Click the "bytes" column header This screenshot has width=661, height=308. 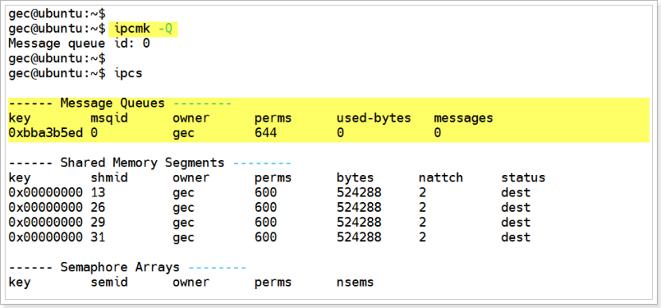[x=355, y=178]
